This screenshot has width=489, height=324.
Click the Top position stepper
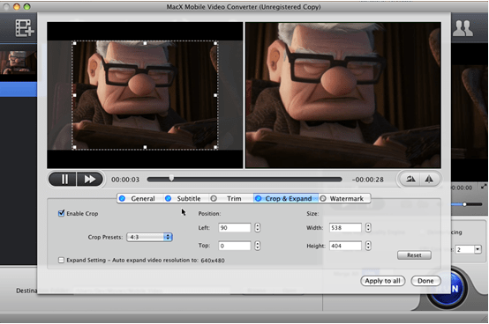pyautogui.click(x=257, y=246)
